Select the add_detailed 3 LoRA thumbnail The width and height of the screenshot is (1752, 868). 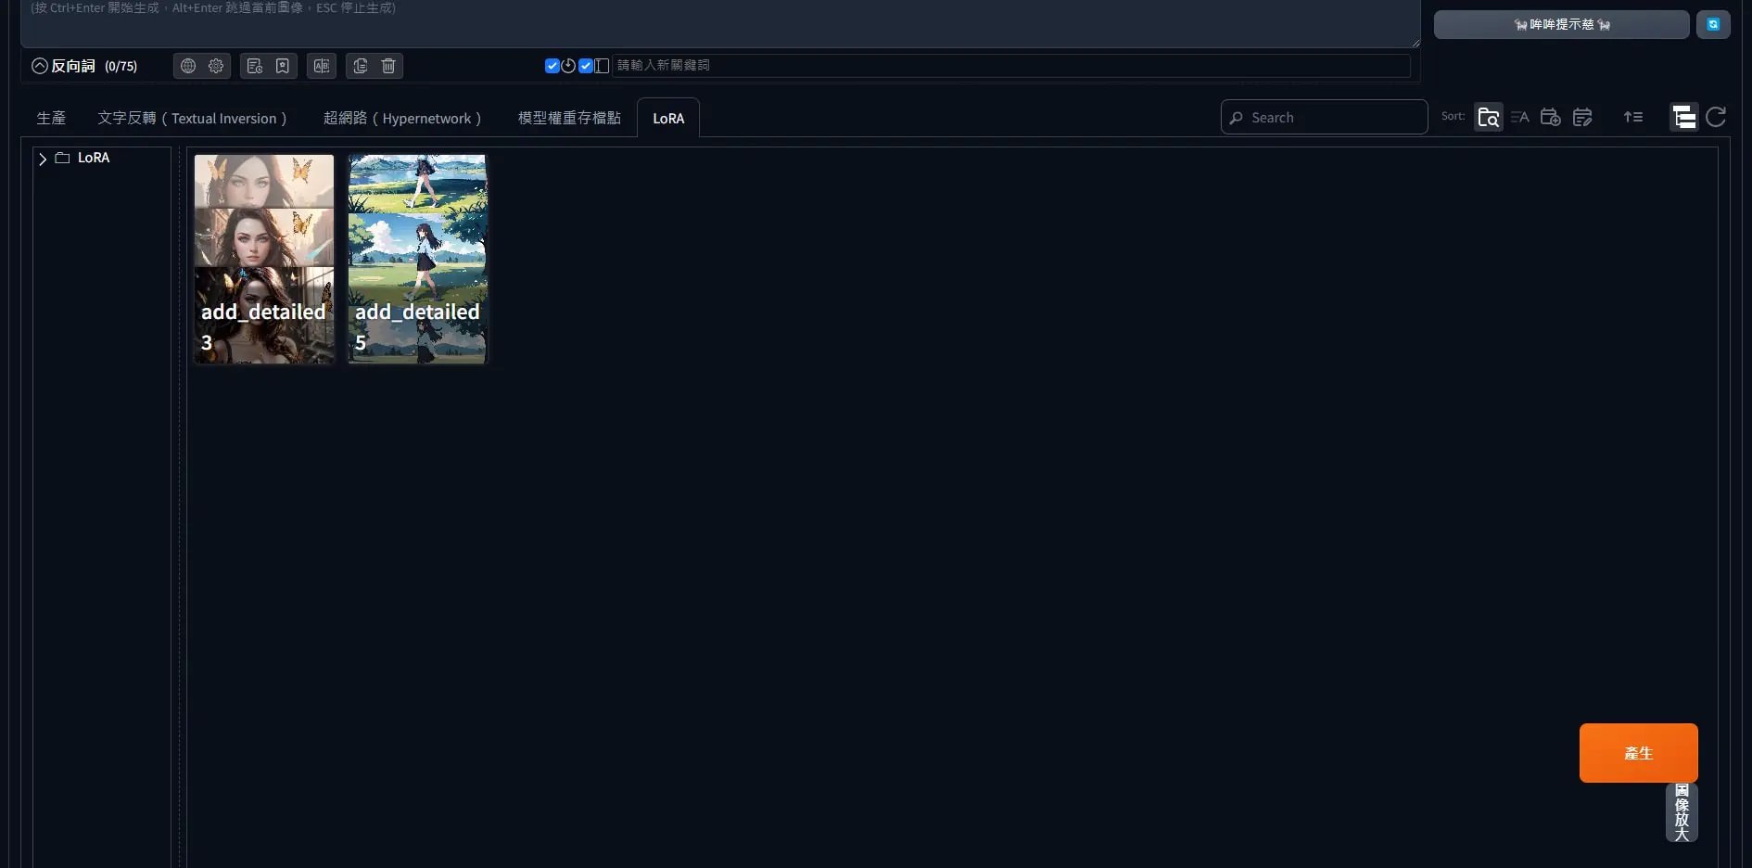[x=264, y=259]
